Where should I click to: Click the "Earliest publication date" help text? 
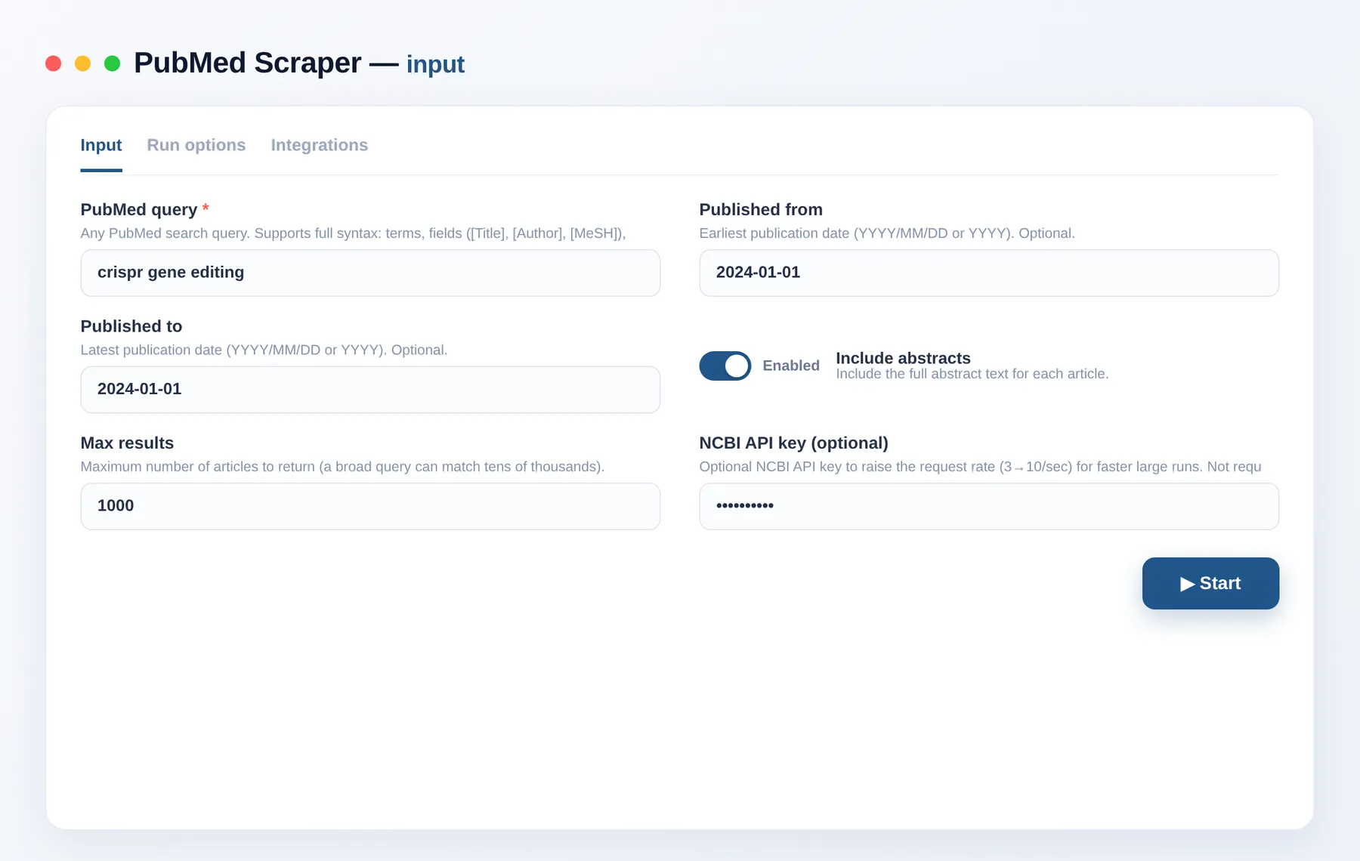tap(887, 233)
